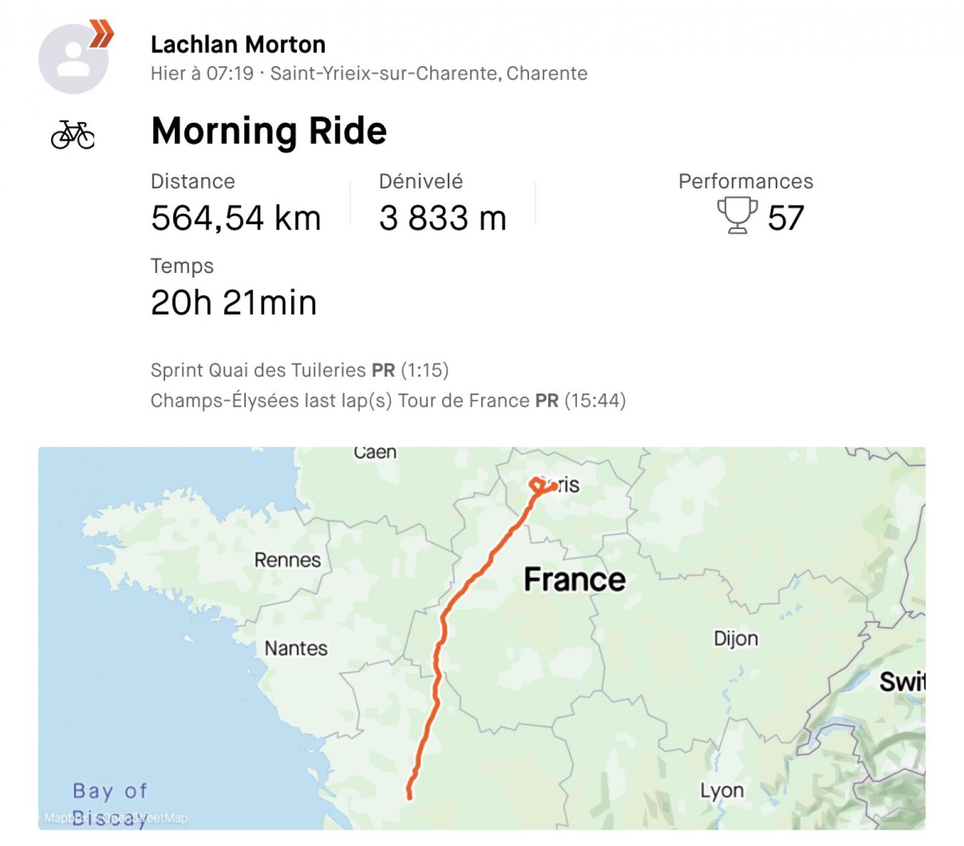Click the 20h 21min Temps value
The width and height of the screenshot is (964, 846).
click(x=234, y=302)
